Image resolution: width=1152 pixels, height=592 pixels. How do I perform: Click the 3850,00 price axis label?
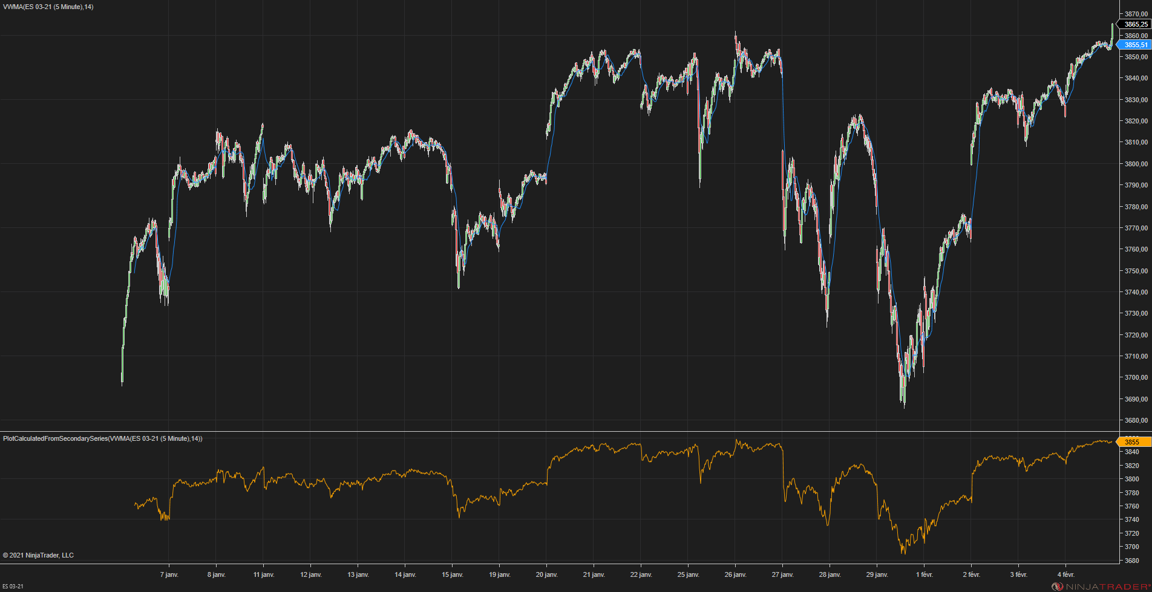pyautogui.click(x=1136, y=57)
